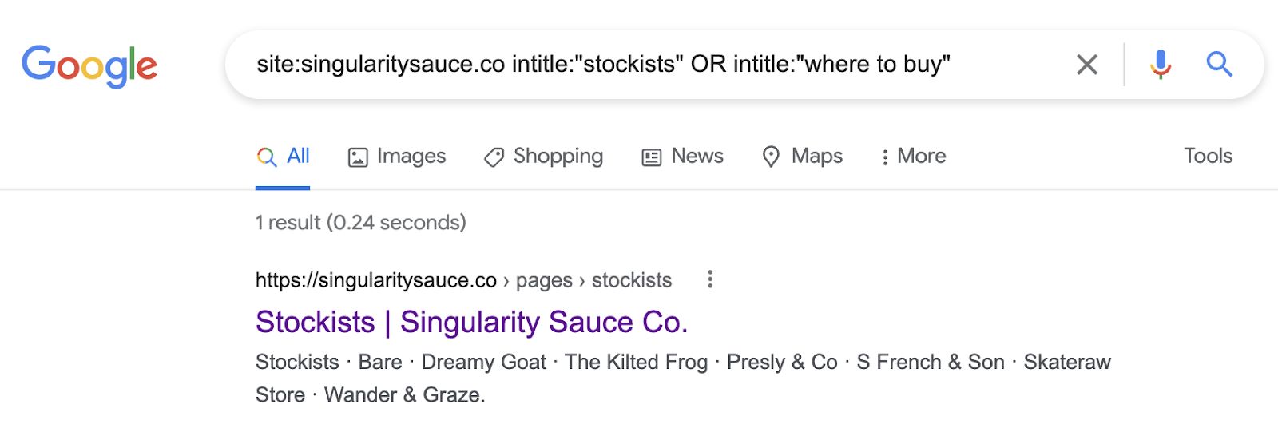Click the blue magnifier search button
1278x432 pixels.
pyautogui.click(x=1219, y=64)
